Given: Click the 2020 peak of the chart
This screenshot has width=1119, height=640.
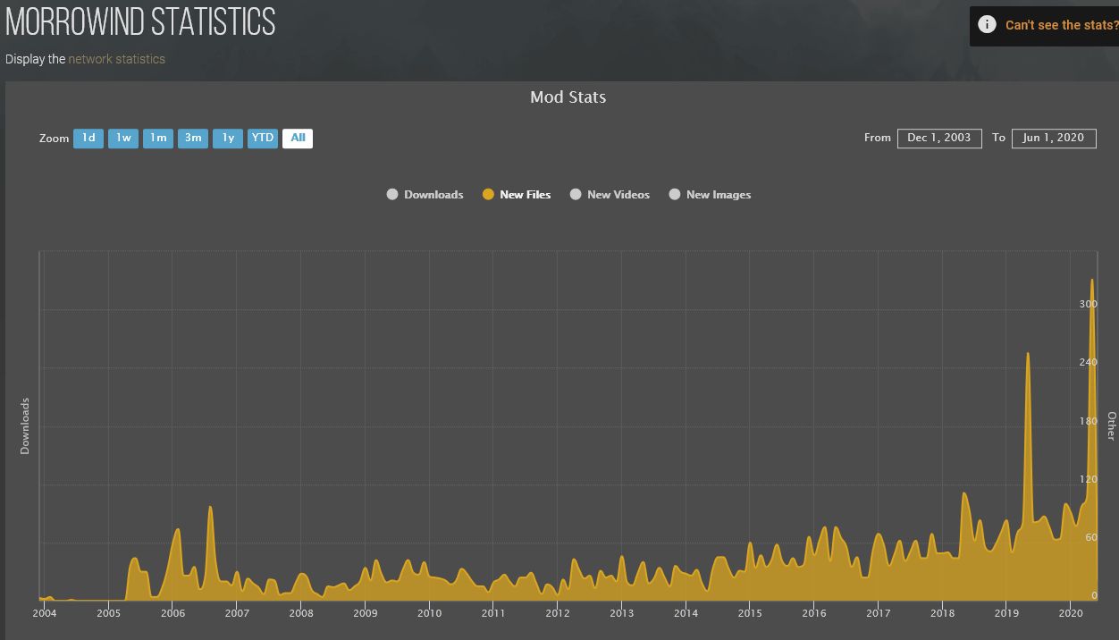Looking at the screenshot, I should tap(1092, 281).
